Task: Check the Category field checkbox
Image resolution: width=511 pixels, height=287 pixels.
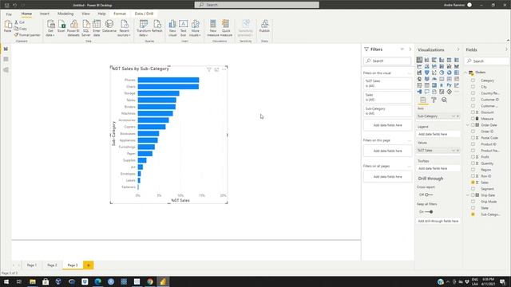Action: [473, 81]
